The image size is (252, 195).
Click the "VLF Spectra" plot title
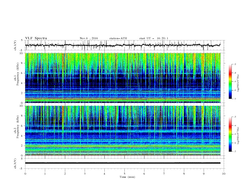tap(36, 38)
